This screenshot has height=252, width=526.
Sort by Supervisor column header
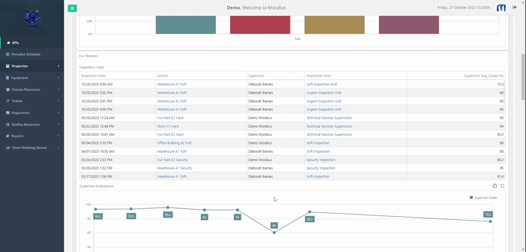tap(276, 76)
